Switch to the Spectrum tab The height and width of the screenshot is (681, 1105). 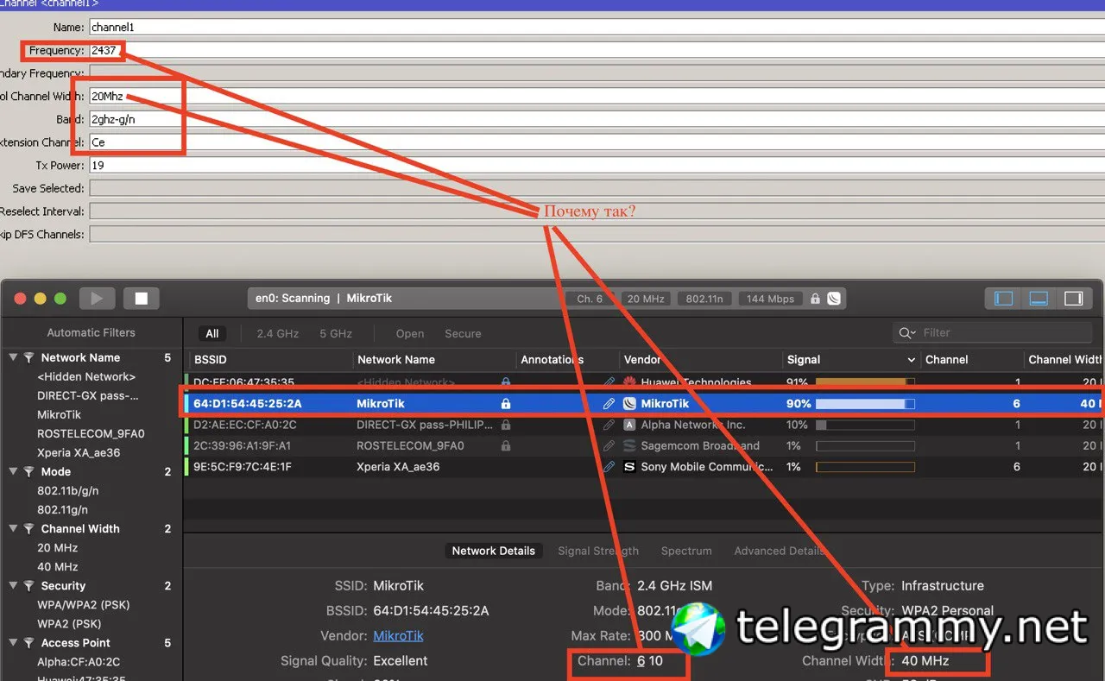(686, 551)
